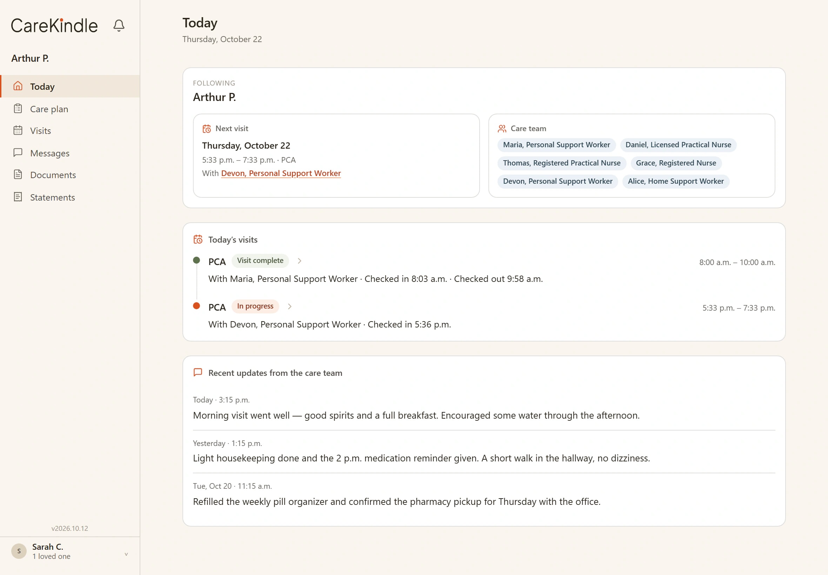Click the Visits calendar icon

tap(18, 130)
